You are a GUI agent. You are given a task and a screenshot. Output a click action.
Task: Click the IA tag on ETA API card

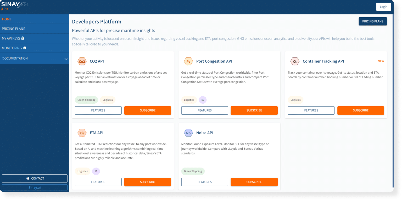(x=96, y=171)
